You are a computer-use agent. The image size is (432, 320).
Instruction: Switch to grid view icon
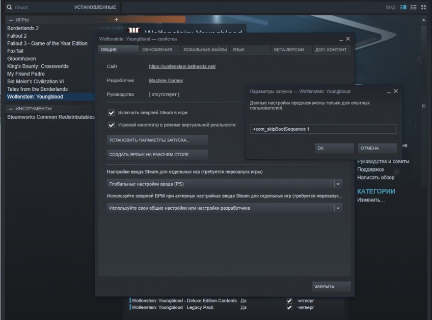click(x=423, y=7)
